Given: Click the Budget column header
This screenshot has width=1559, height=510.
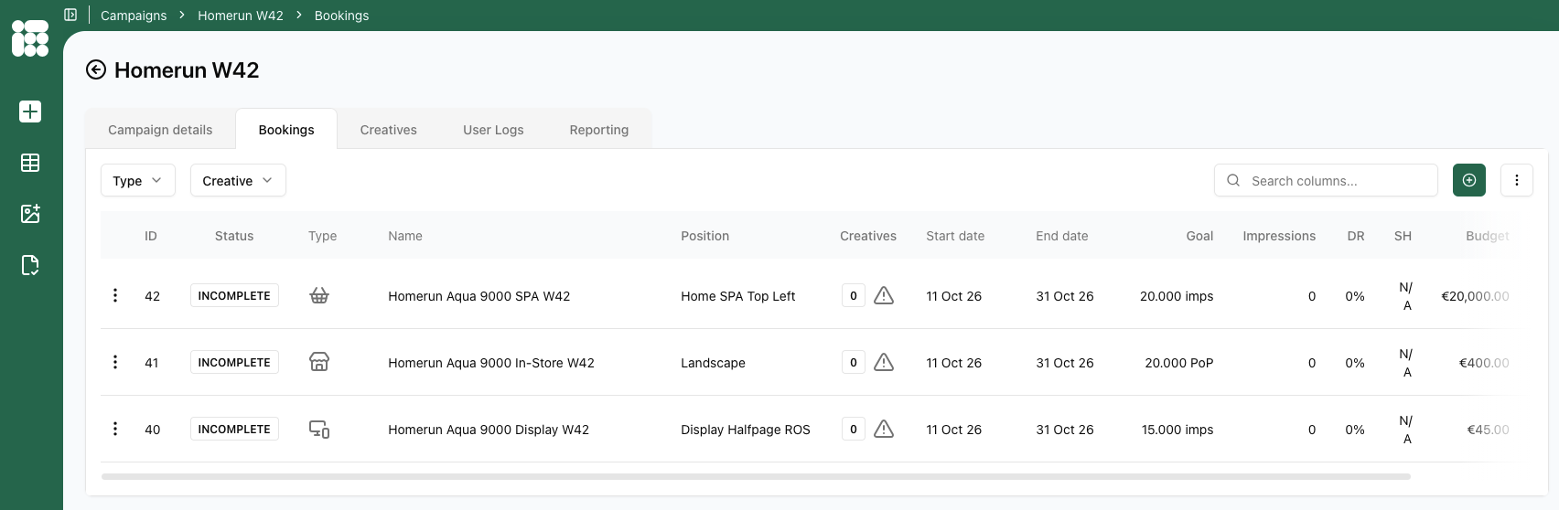Looking at the screenshot, I should [x=1488, y=236].
